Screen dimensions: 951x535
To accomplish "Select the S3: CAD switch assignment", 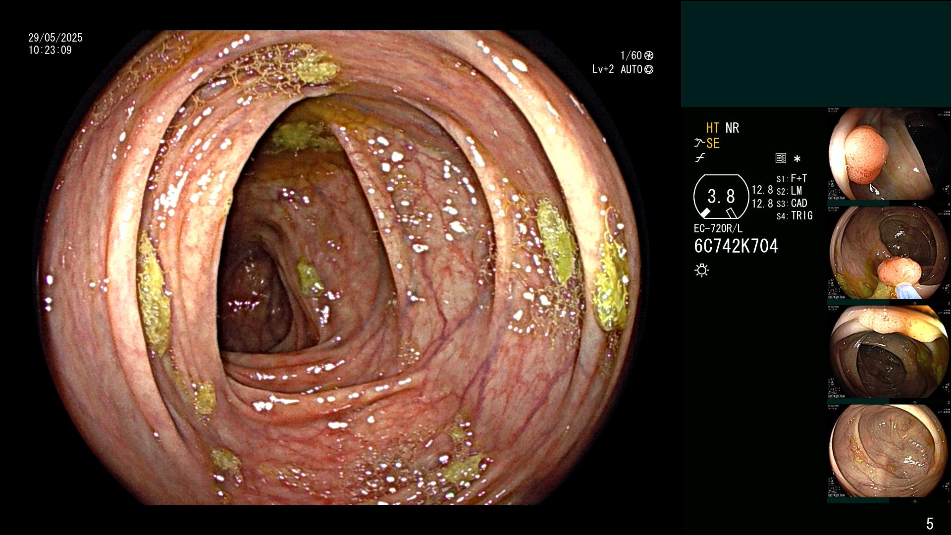I will pos(792,203).
